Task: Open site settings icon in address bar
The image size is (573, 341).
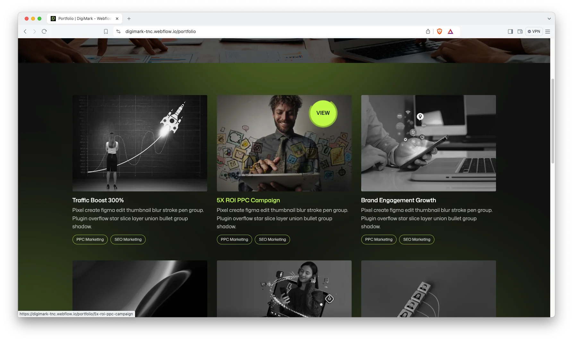Action: pos(118,31)
